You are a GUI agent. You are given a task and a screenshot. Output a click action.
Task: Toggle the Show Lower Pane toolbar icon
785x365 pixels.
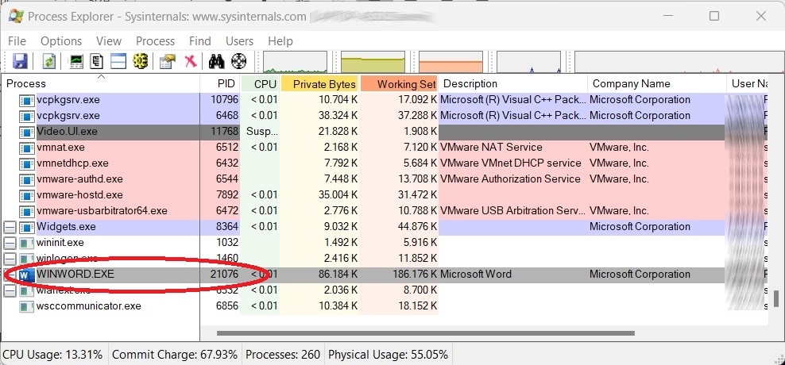pos(118,62)
